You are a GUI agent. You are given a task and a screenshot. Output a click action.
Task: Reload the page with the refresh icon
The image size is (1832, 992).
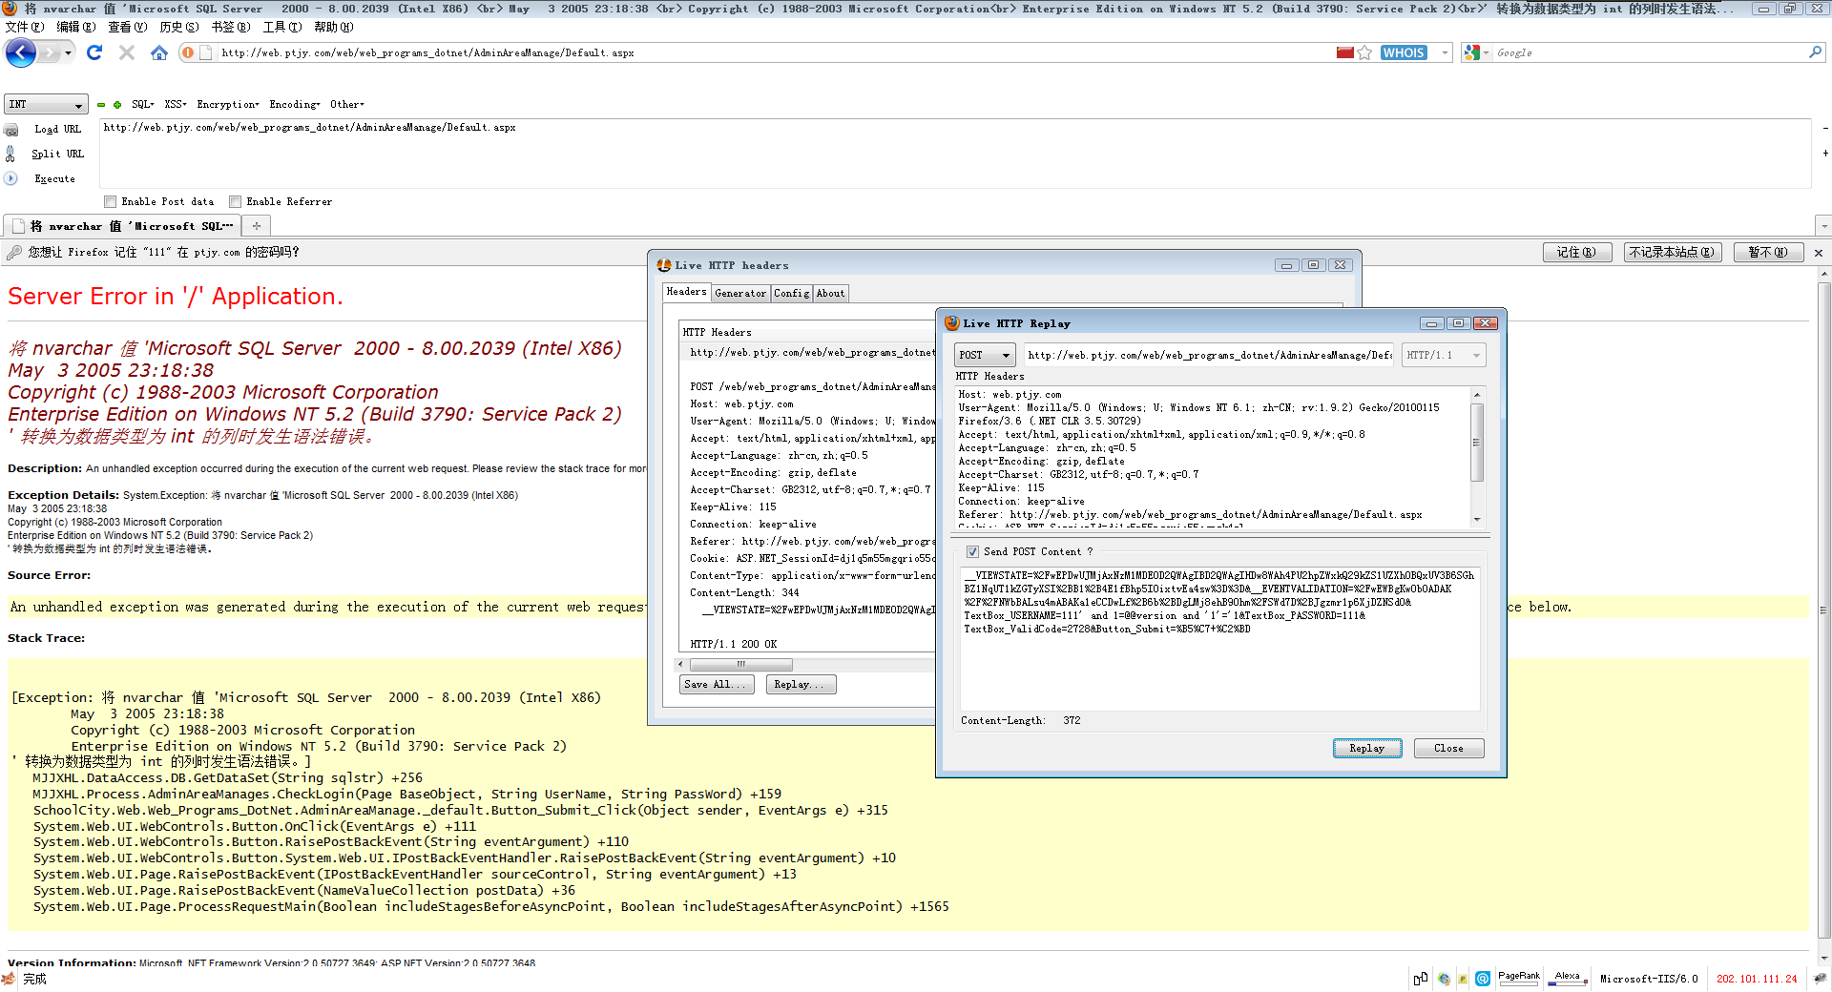pyautogui.click(x=94, y=52)
